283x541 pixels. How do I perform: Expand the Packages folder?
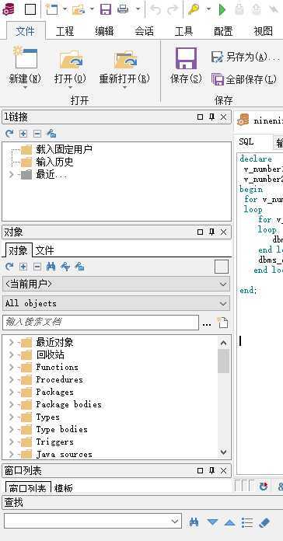point(11,393)
